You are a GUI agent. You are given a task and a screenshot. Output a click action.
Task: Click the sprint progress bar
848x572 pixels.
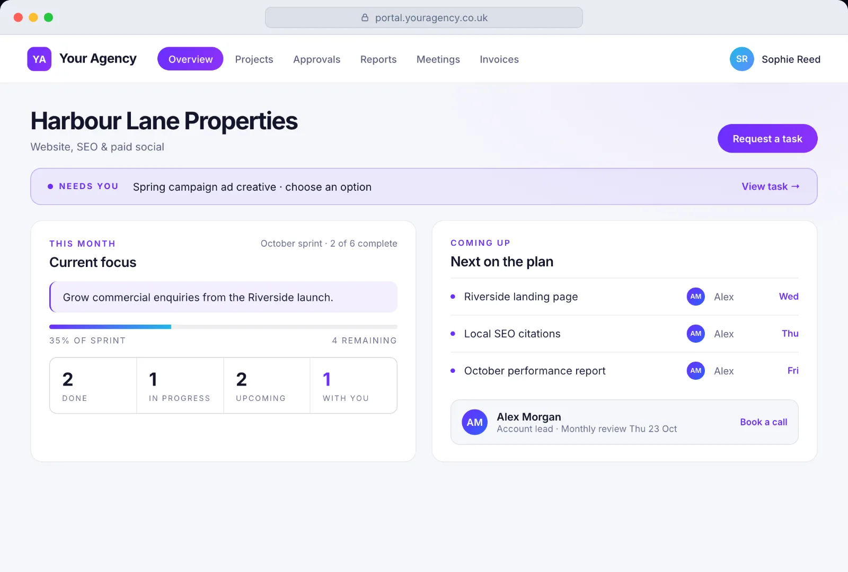coord(223,327)
